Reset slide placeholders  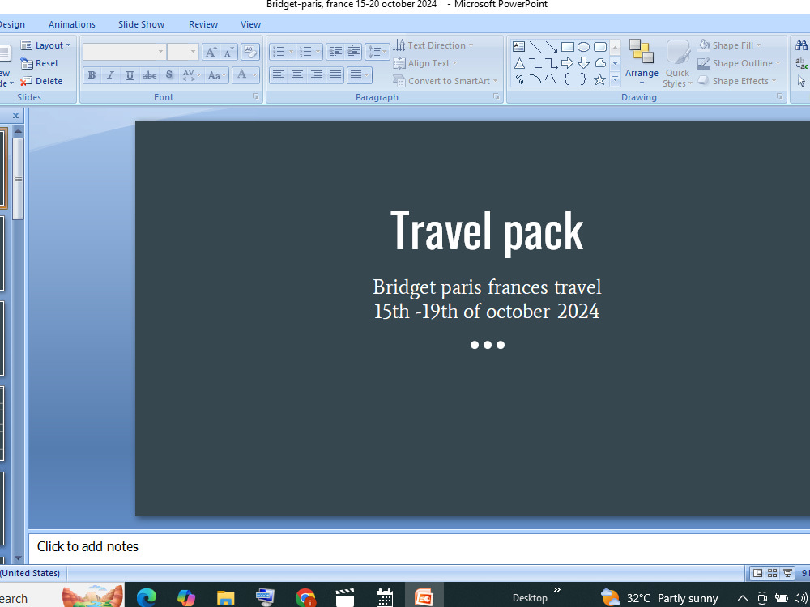(x=39, y=63)
